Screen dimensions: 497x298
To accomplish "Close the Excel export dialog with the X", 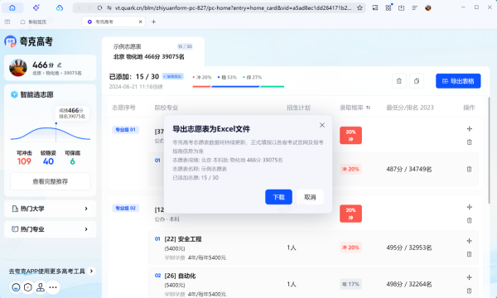I will (x=322, y=125).
